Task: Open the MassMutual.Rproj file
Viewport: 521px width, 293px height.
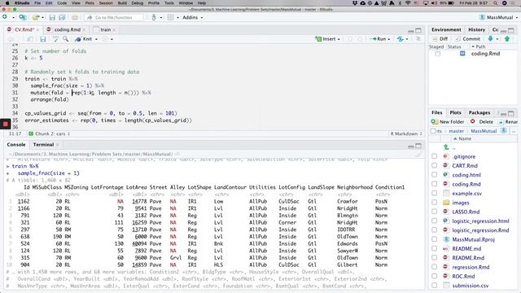Action: (473, 239)
